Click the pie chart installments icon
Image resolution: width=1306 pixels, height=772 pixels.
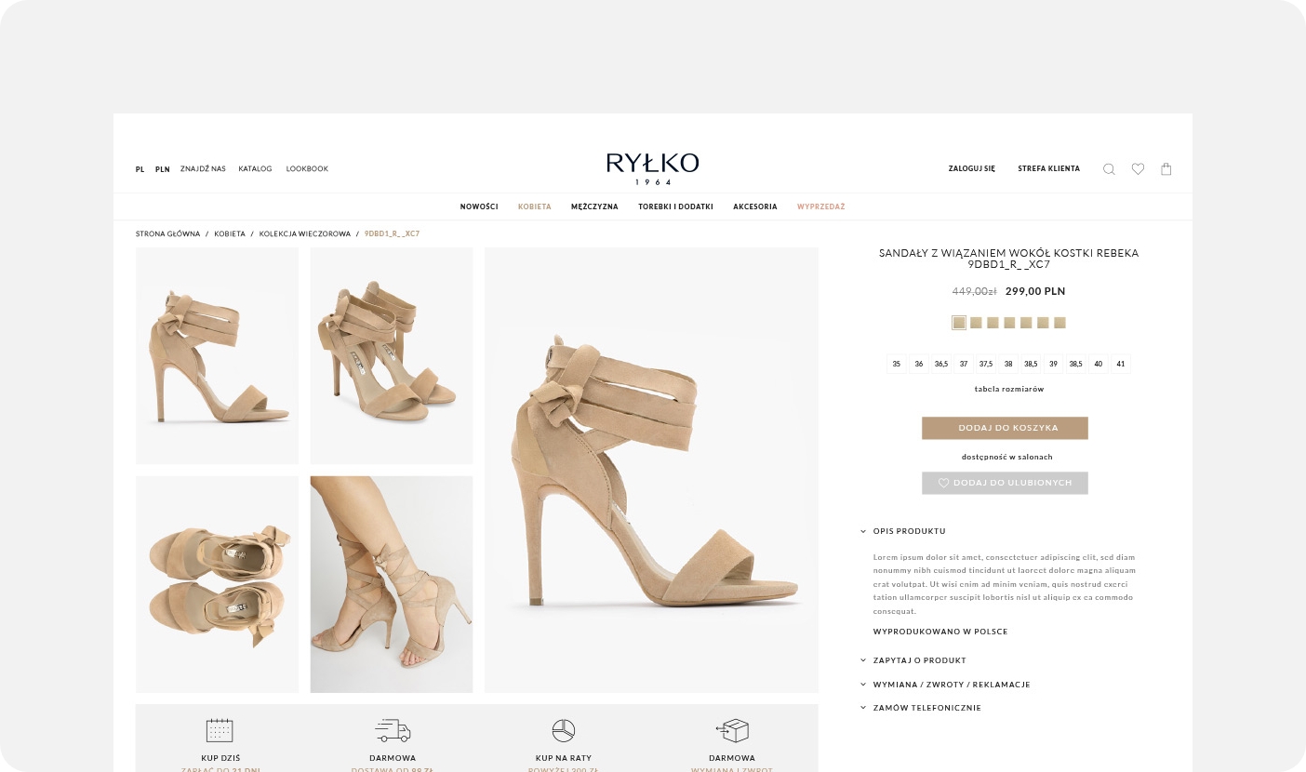[564, 730]
